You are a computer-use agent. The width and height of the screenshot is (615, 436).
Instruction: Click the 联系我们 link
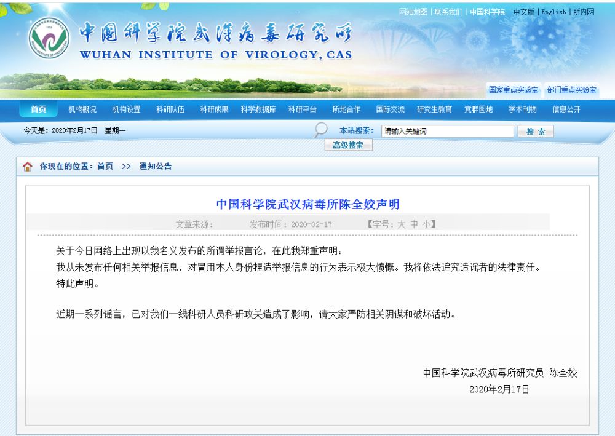click(x=449, y=12)
